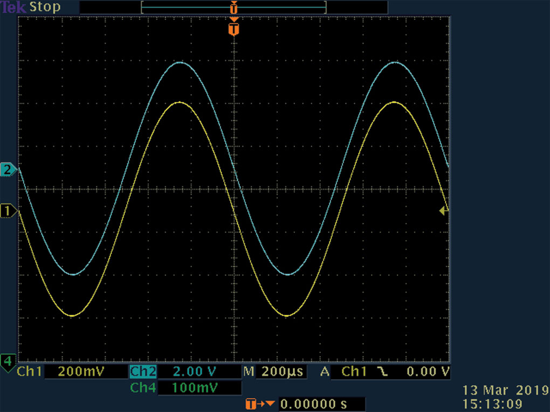Select the Ch1 channel label
The height and width of the screenshot is (412, 550).
(x=30, y=372)
